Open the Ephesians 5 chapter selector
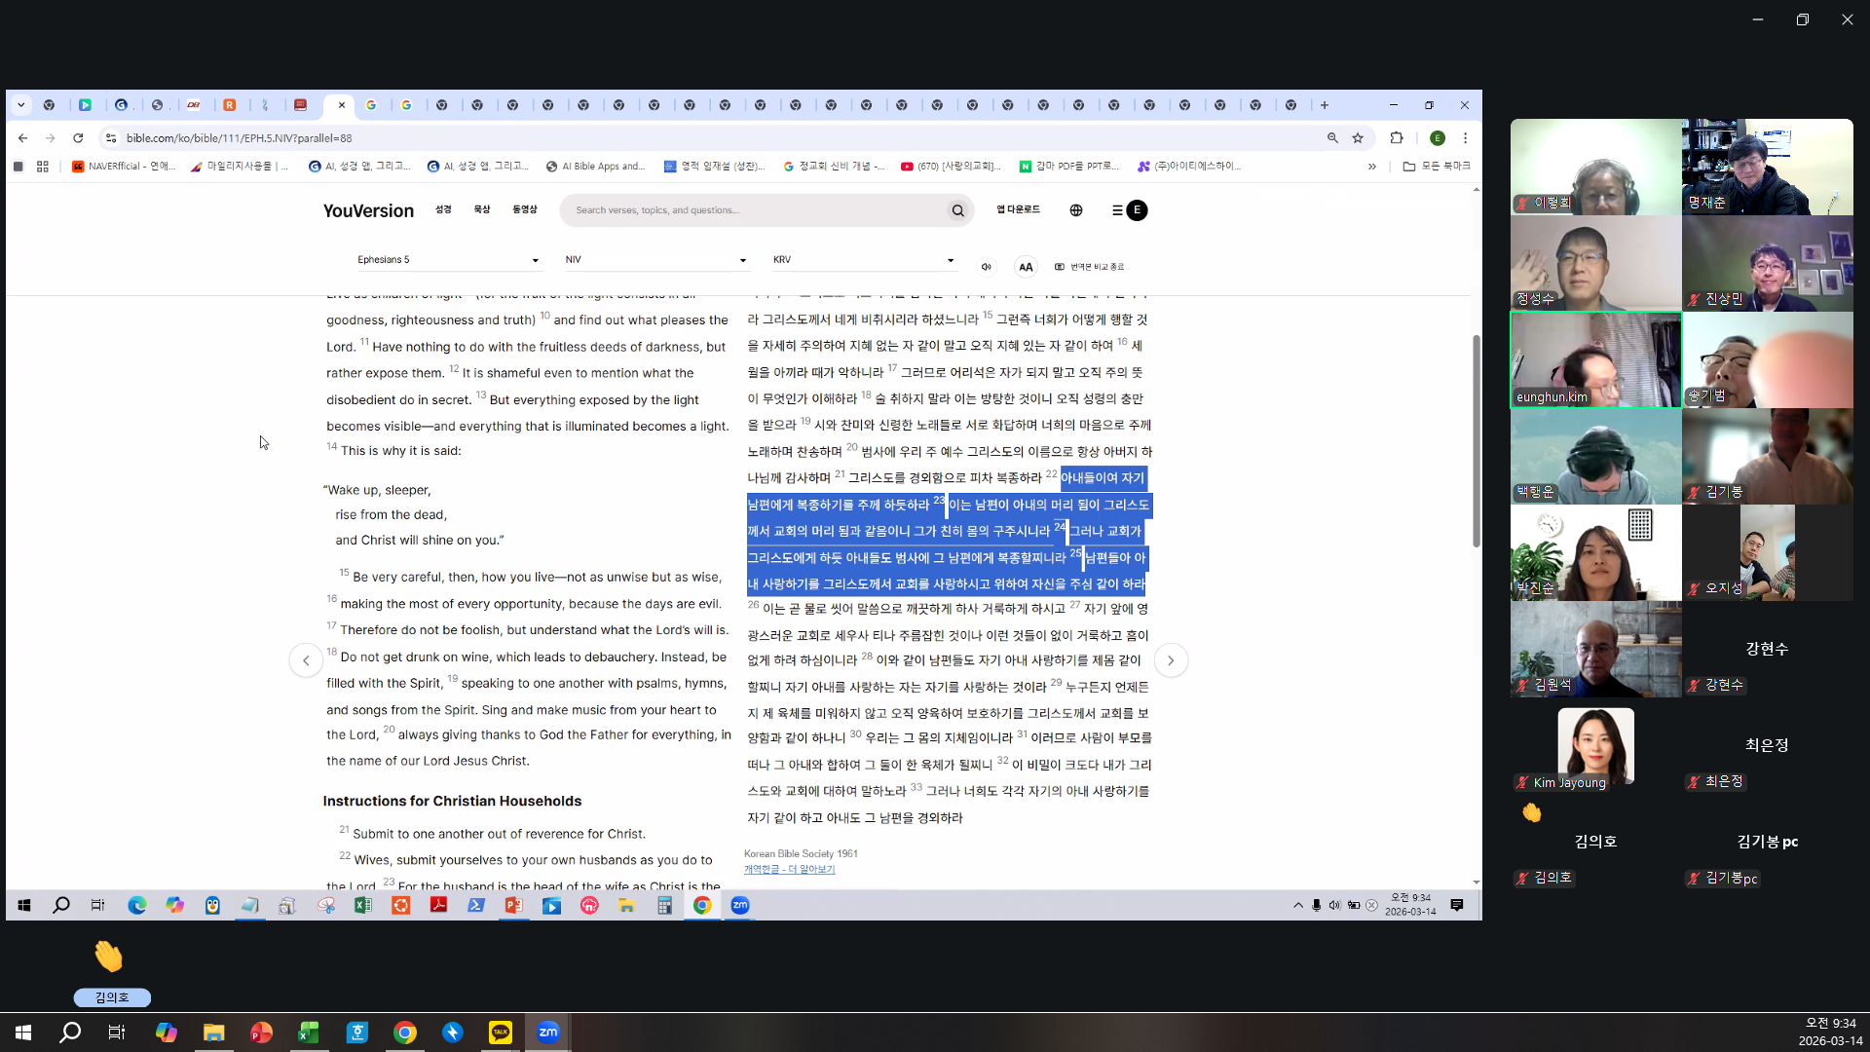 pos(448,259)
